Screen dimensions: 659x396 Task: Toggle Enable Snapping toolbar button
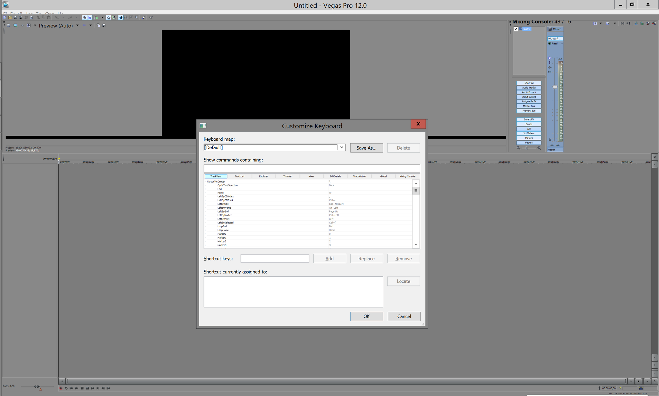click(84, 17)
